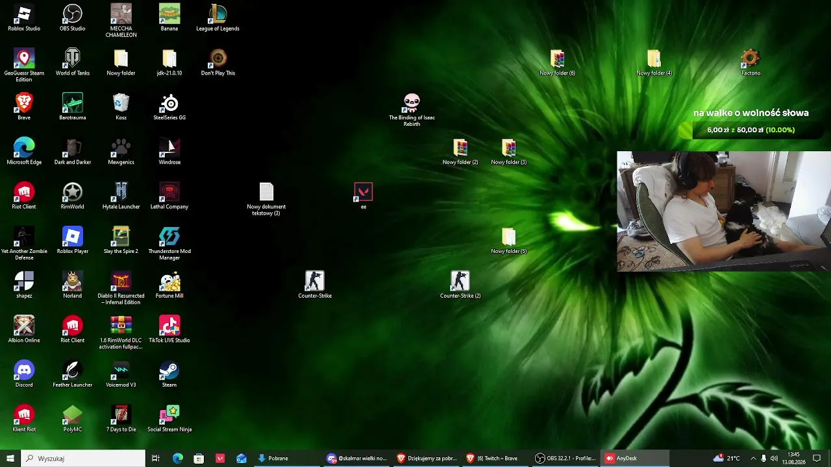Open the Windows Start menu
Image resolution: width=831 pixels, height=467 pixels.
tap(10, 459)
